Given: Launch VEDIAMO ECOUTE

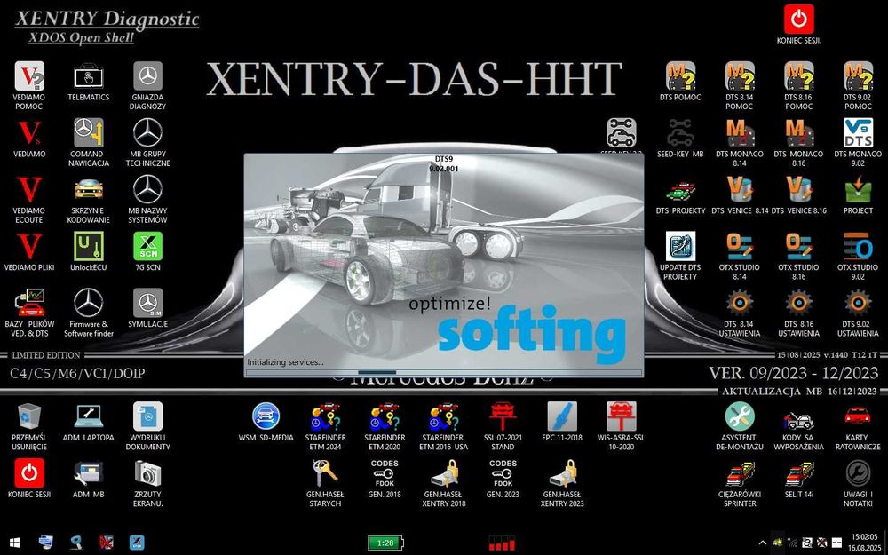Looking at the screenshot, I should tap(29, 189).
